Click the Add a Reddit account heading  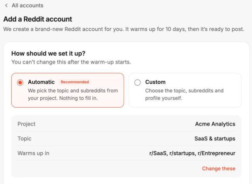(38, 19)
